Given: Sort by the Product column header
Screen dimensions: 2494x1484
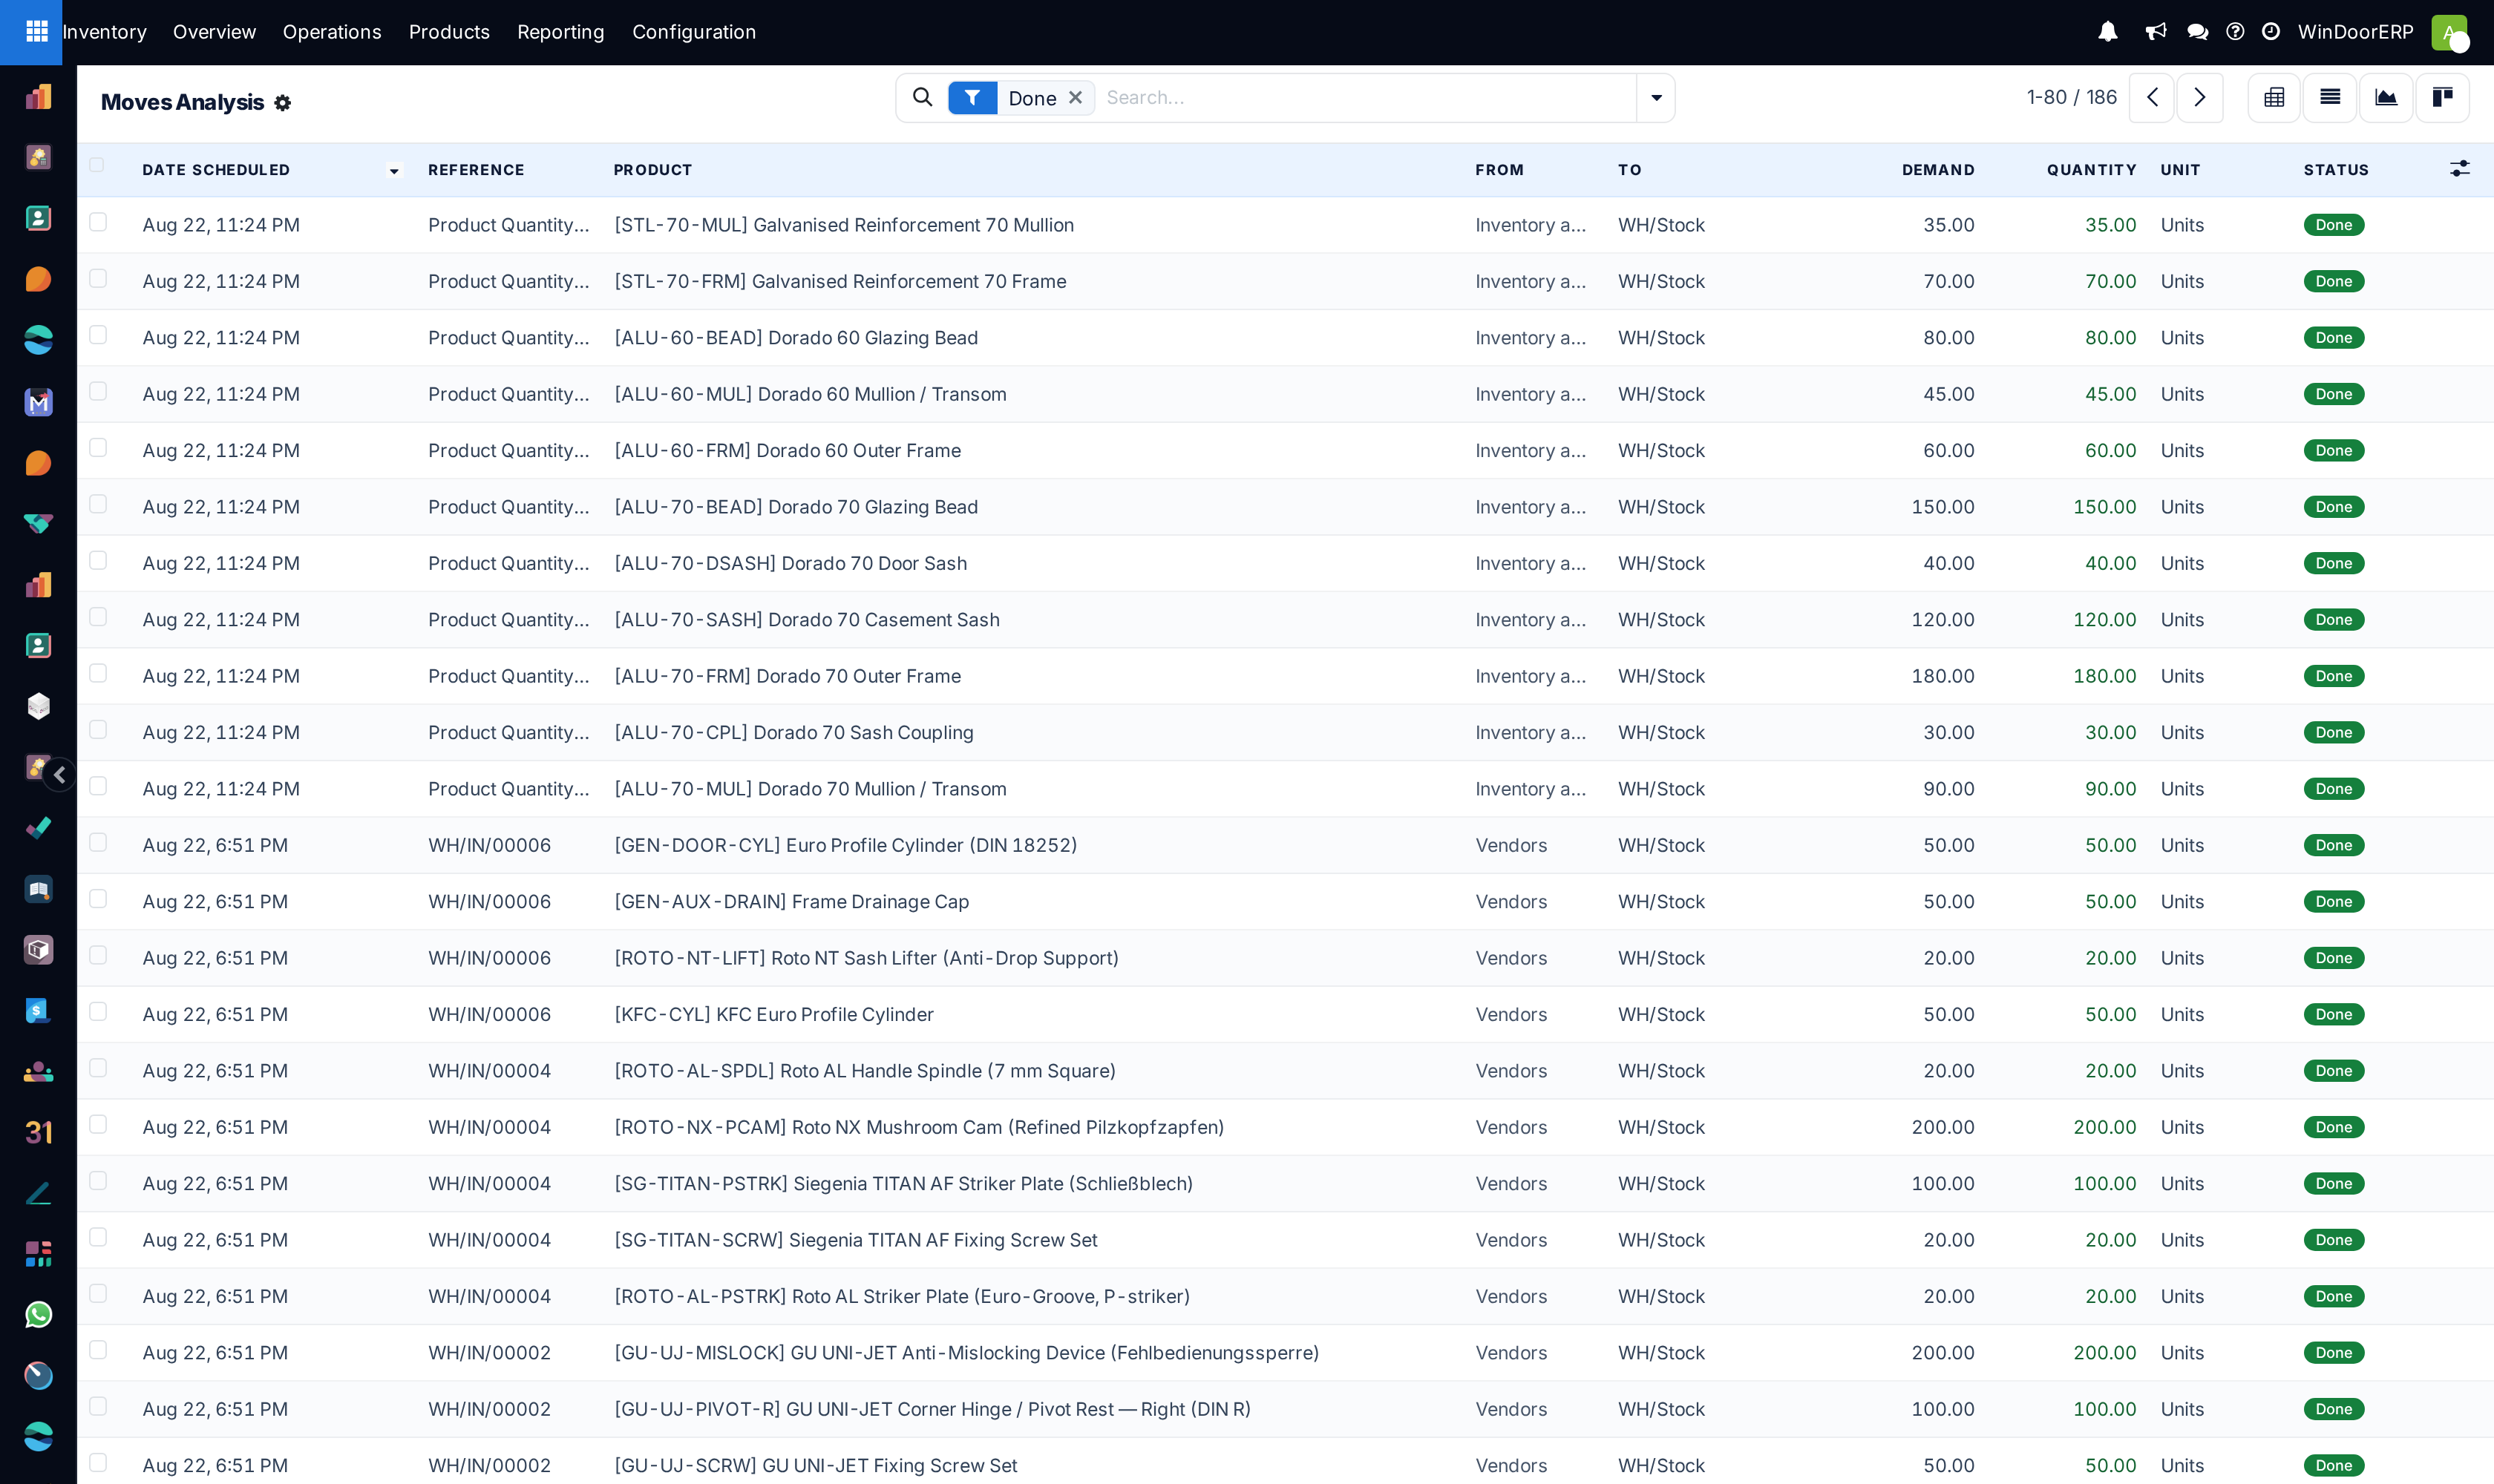Looking at the screenshot, I should pos(652,170).
